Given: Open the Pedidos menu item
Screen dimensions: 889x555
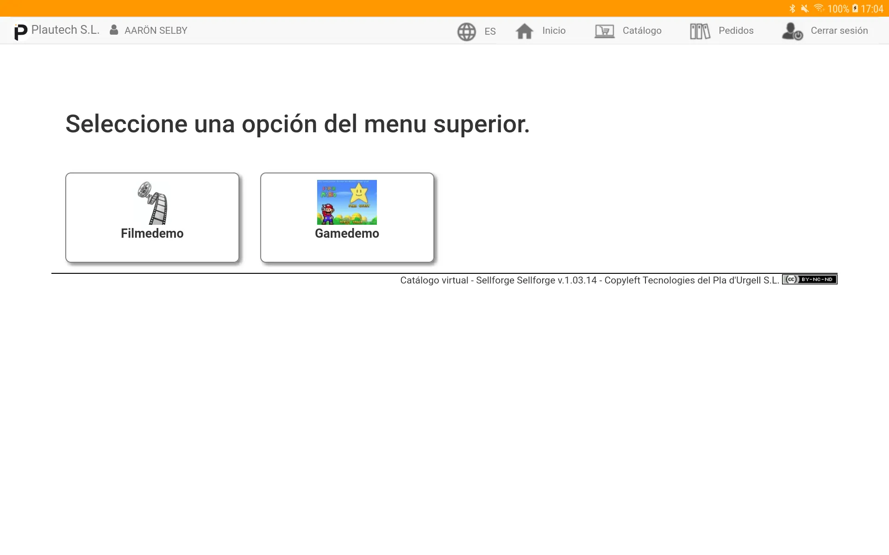Looking at the screenshot, I should coord(736,31).
